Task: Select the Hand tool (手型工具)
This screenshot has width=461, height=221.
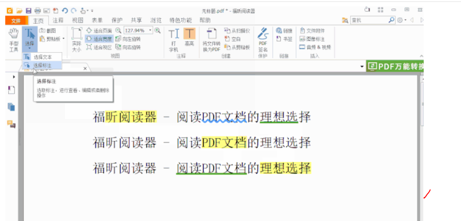Action: [x=13, y=40]
